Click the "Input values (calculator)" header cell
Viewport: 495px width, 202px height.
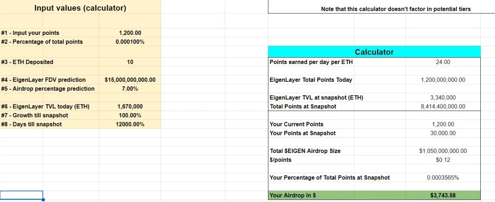tap(80, 8)
